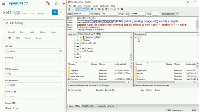Open the Edit menu in FileZilla
The width and height of the screenshot is (199, 112).
(74, 6)
